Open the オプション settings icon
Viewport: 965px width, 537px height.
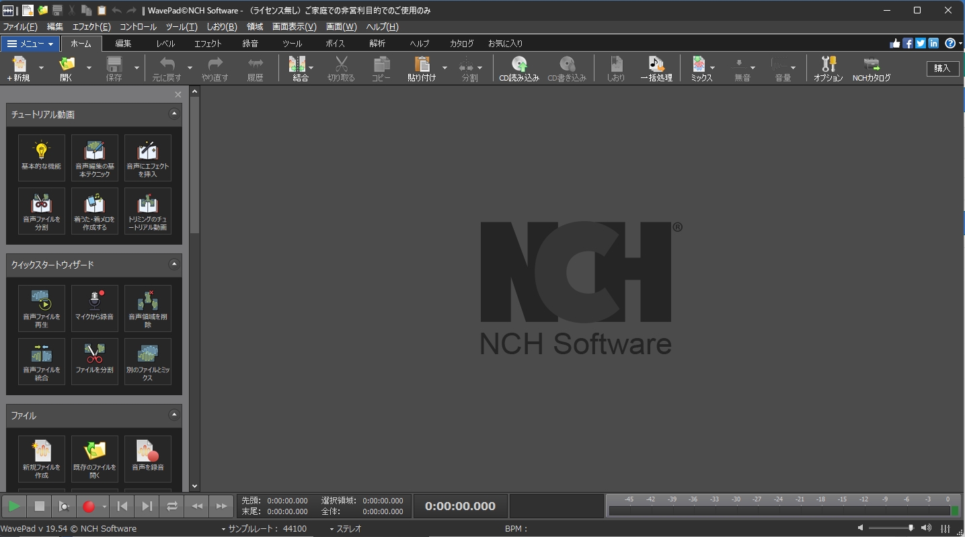(x=828, y=69)
